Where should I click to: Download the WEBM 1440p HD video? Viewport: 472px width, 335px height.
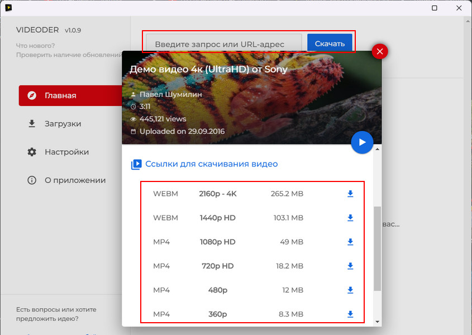tap(350, 218)
